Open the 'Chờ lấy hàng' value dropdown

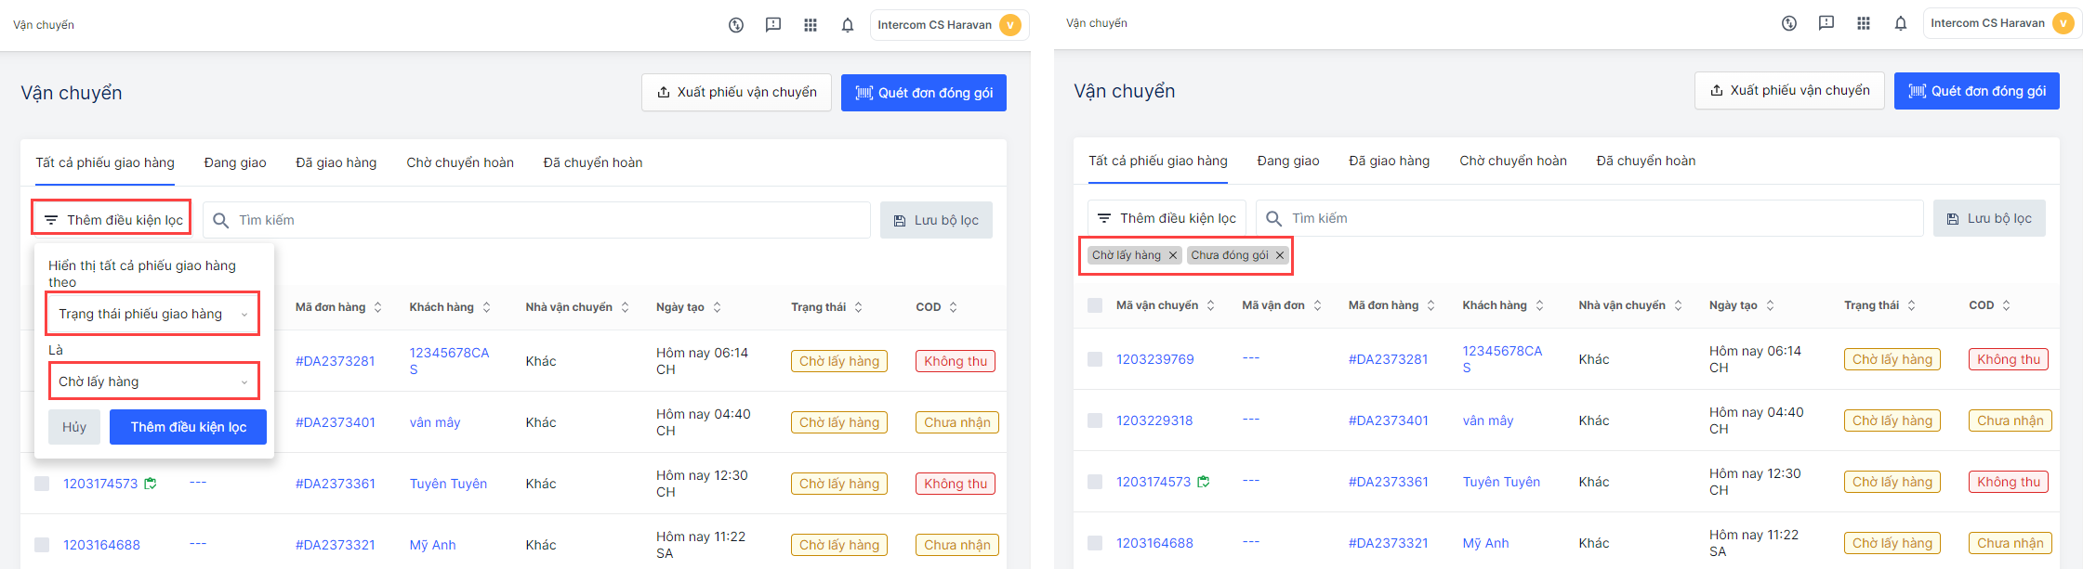pyautogui.click(x=152, y=381)
